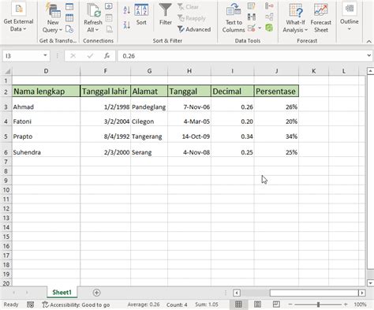The image size is (374, 310).
Task: Zoom in with the plus button
Action: click(x=346, y=304)
